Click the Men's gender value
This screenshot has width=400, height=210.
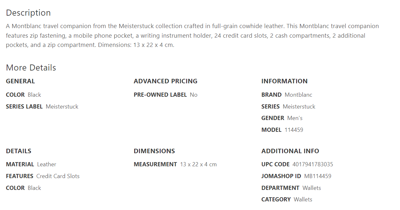(x=295, y=118)
